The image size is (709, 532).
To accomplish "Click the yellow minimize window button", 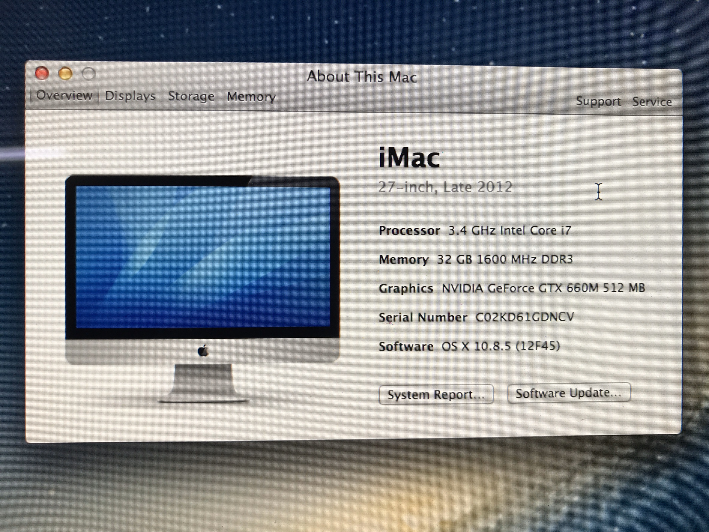I will [65, 73].
